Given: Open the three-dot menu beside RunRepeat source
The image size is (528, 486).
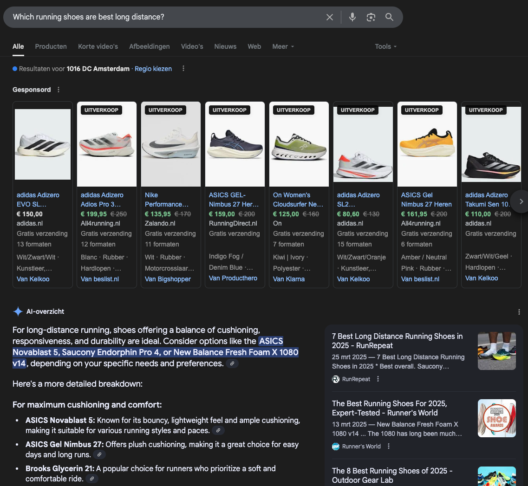Looking at the screenshot, I should coord(378,379).
